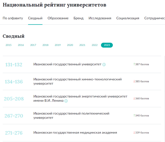The height and width of the screenshot is (142, 165).
Task: Click the Сводный section heading
Action: coord(14,36)
